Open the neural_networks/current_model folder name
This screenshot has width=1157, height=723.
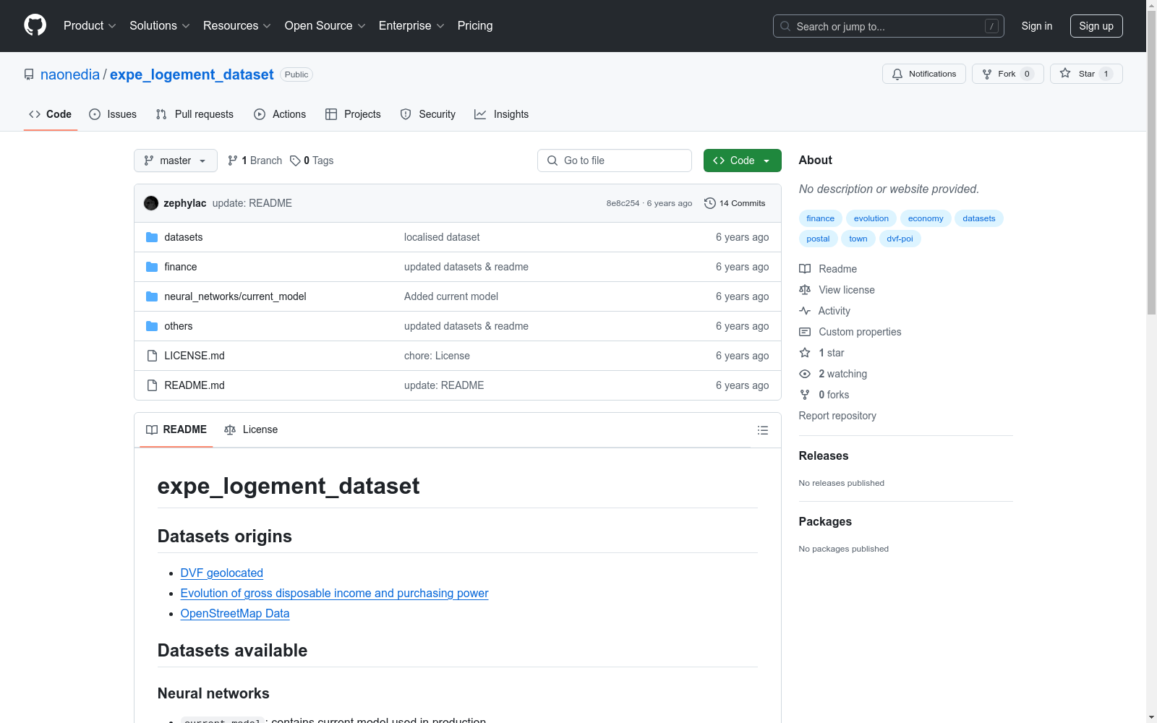click(236, 296)
